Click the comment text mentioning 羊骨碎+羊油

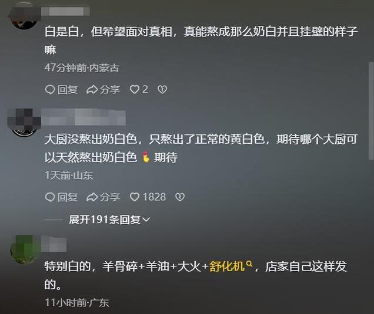point(196,275)
